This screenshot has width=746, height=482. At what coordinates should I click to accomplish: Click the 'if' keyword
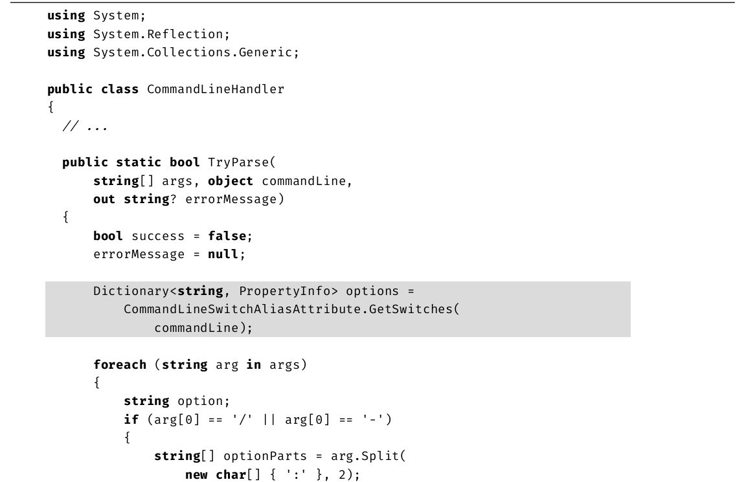131,420
